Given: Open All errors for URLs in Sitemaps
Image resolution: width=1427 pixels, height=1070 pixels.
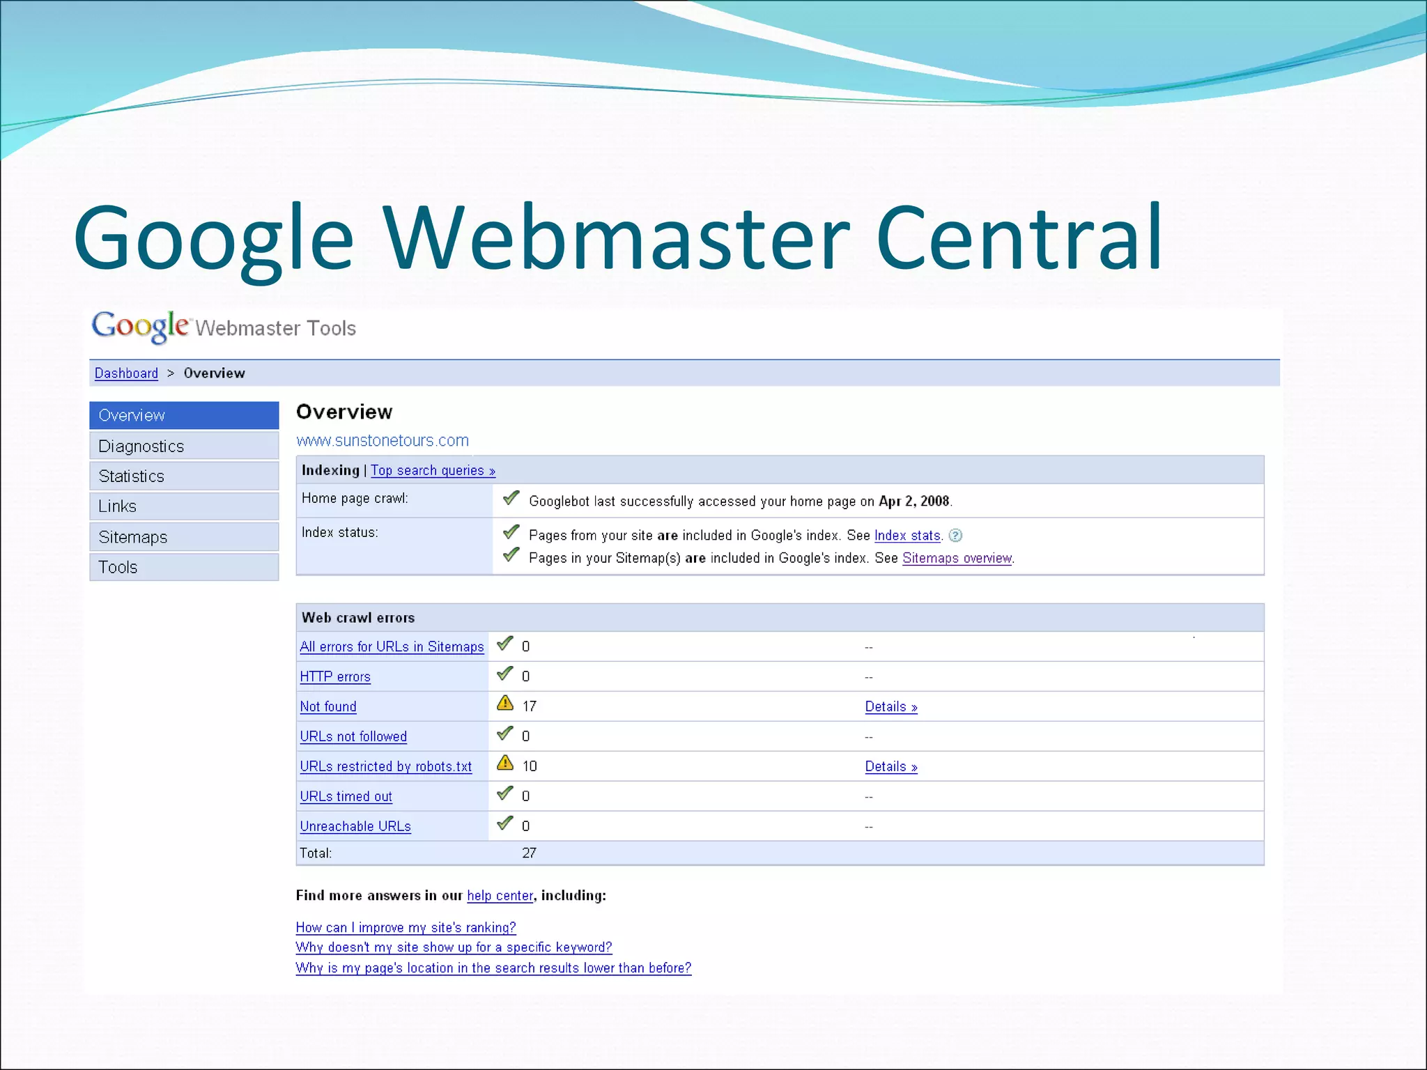Looking at the screenshot, I should point(392,647).
